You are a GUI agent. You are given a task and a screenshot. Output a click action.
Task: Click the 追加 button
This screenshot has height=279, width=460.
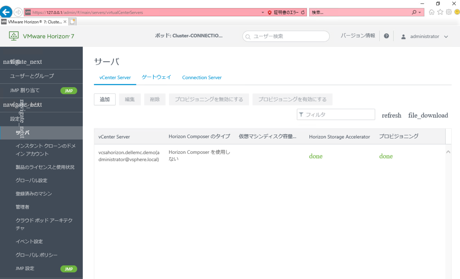tap(105, 99)
